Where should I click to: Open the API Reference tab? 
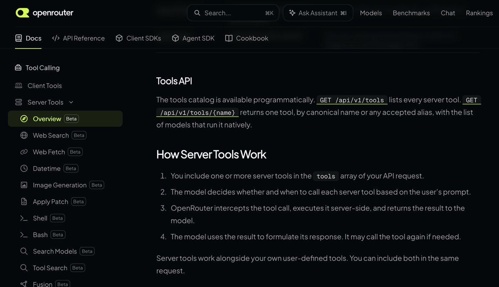[78, 38]
